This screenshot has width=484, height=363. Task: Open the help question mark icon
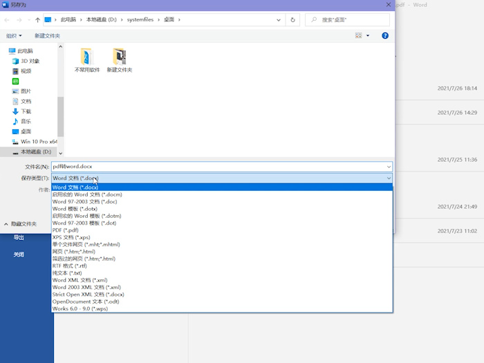(x=385, y=35)
